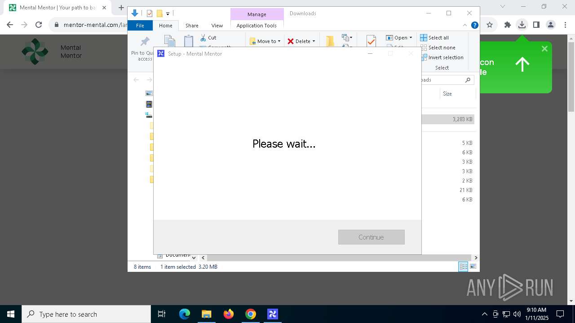Click Open in the Explorer ribbon
This screenshot has height=323, width=575.
tap(397, 38)
